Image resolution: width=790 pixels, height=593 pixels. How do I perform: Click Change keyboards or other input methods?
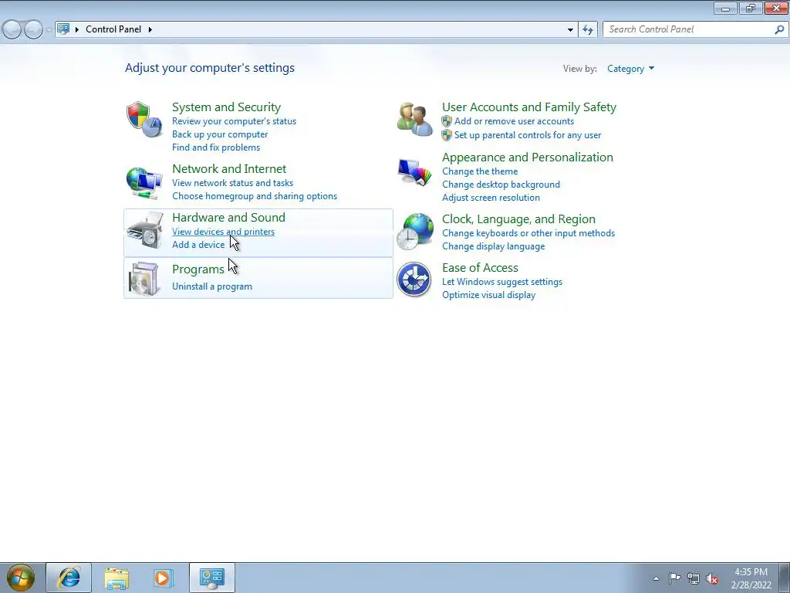point(528,233)
